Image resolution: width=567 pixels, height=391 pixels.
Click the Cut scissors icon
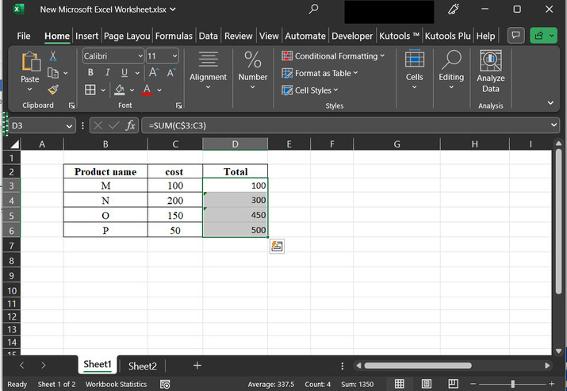point(53,56)
